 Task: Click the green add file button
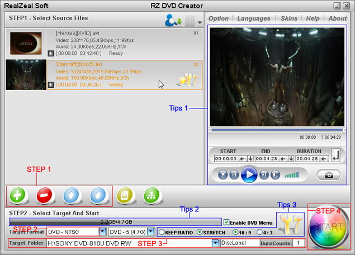[x=17, y=195]
